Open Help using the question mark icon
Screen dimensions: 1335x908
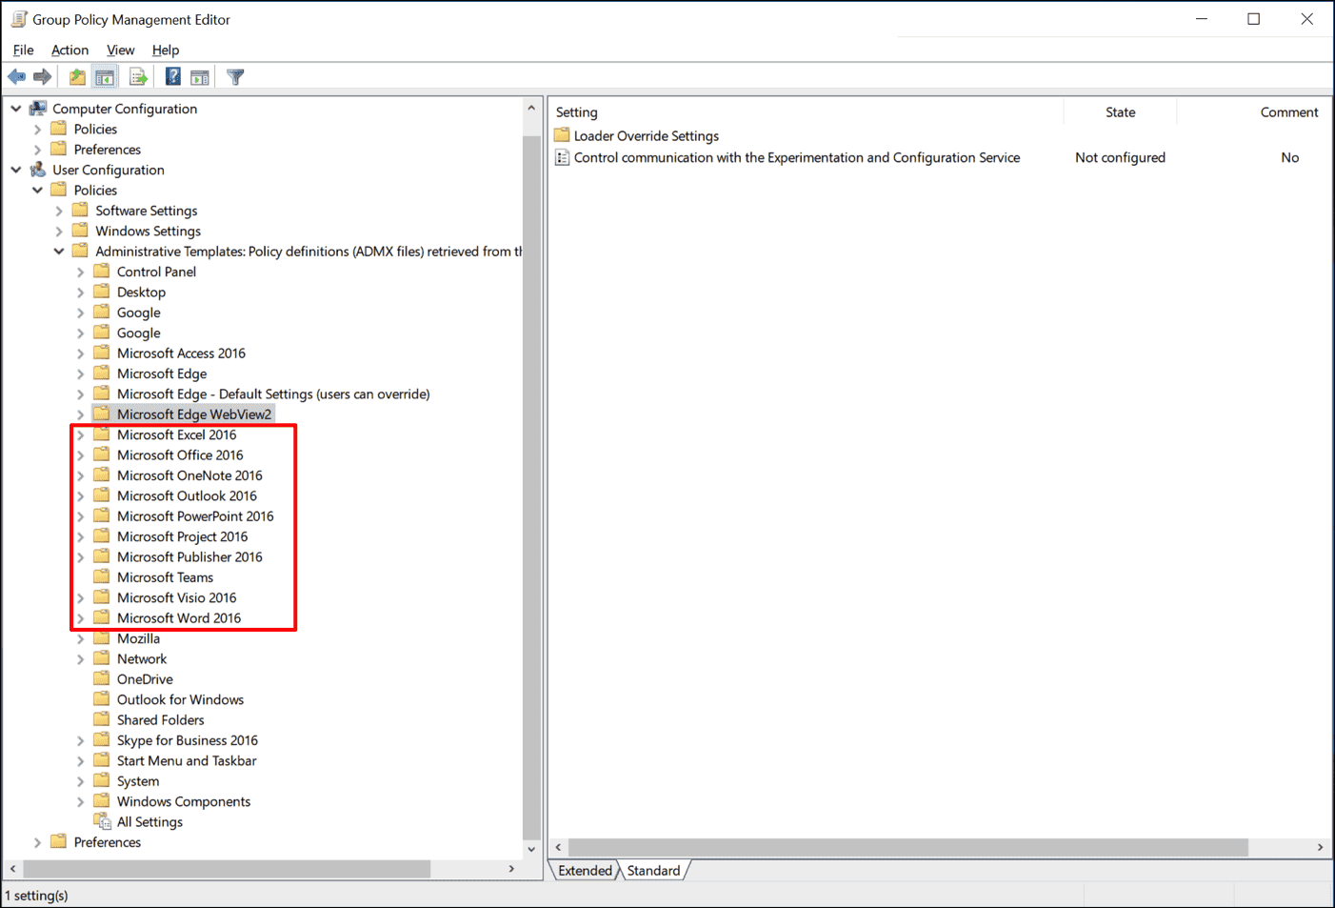point(171,76)
